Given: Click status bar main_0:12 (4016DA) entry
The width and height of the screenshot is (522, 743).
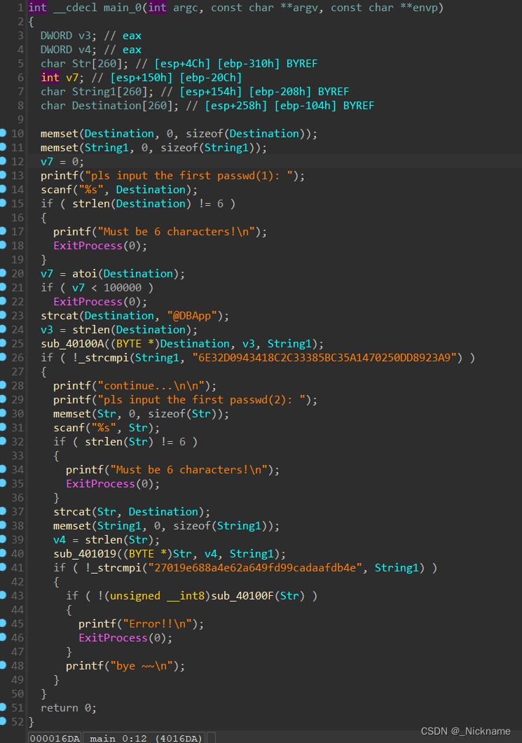Looking at the screenshot, I should (x=145, y=738).
